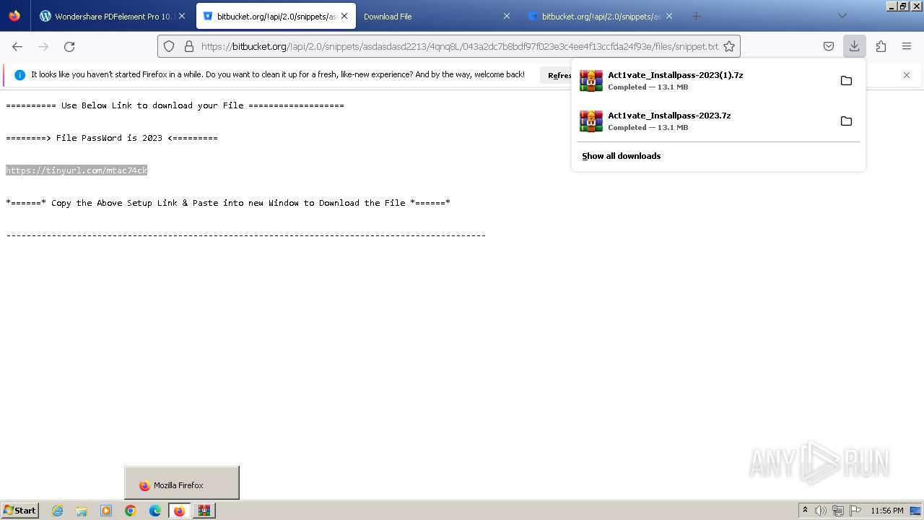This screenshot has height=520, width=924.
Task: Select the Mozilla Firefox taskbar preview
Action: click(x=182, y=483)
